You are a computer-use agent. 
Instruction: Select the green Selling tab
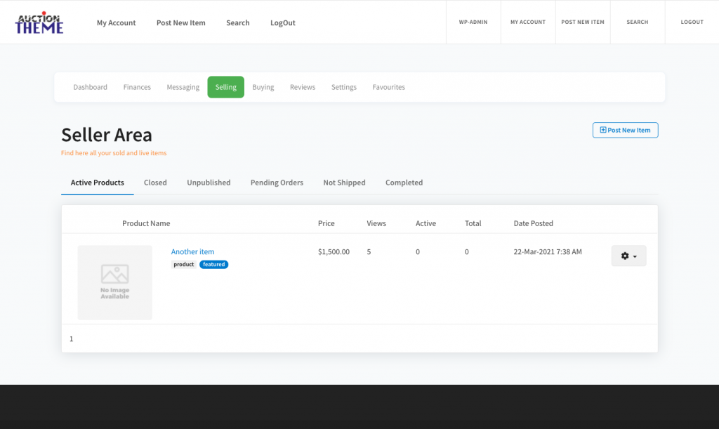(225, 87)
